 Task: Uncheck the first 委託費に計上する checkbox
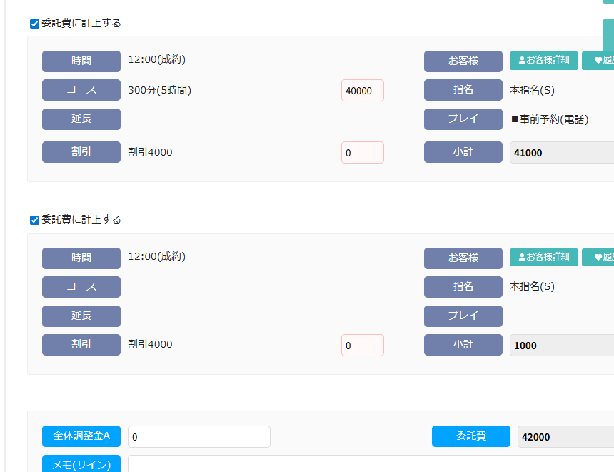click(34, 24)
